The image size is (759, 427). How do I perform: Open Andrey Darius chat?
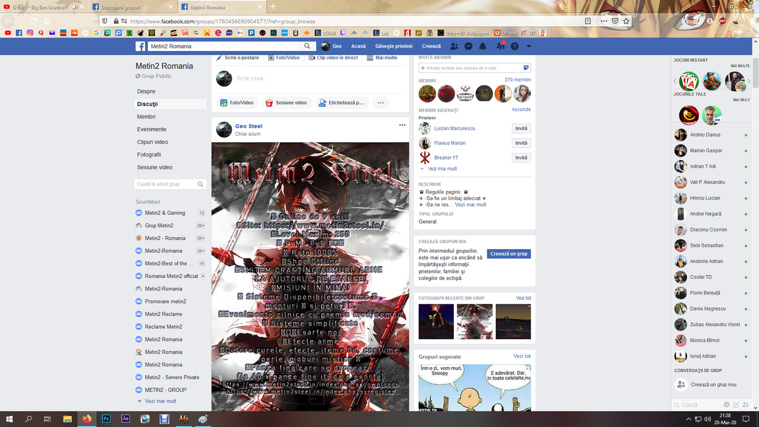coord(705,135)
